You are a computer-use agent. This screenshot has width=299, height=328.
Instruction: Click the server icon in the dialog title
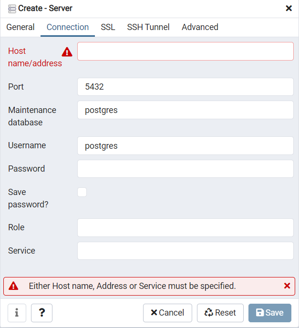coord(12,9)
